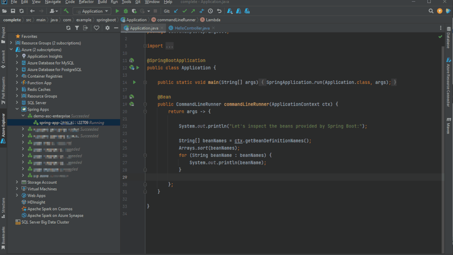Expand the Web Apps node

[17, 195]
